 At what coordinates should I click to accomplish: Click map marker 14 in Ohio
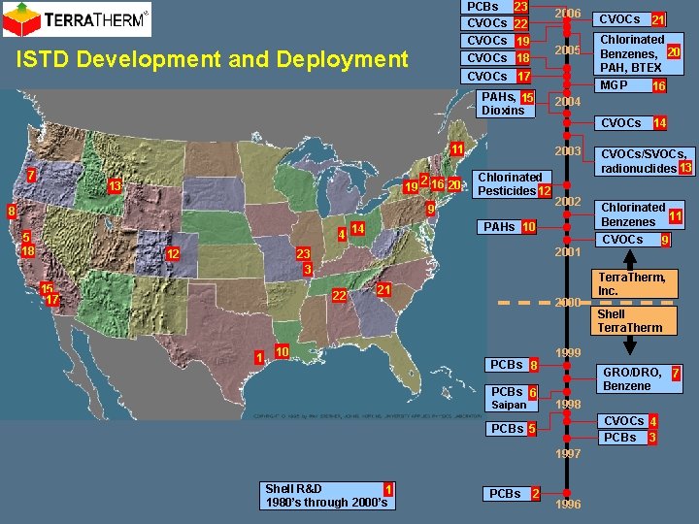click(x=357, y=229)
